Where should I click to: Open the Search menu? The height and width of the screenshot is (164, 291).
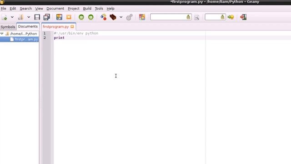pos(25,9)
